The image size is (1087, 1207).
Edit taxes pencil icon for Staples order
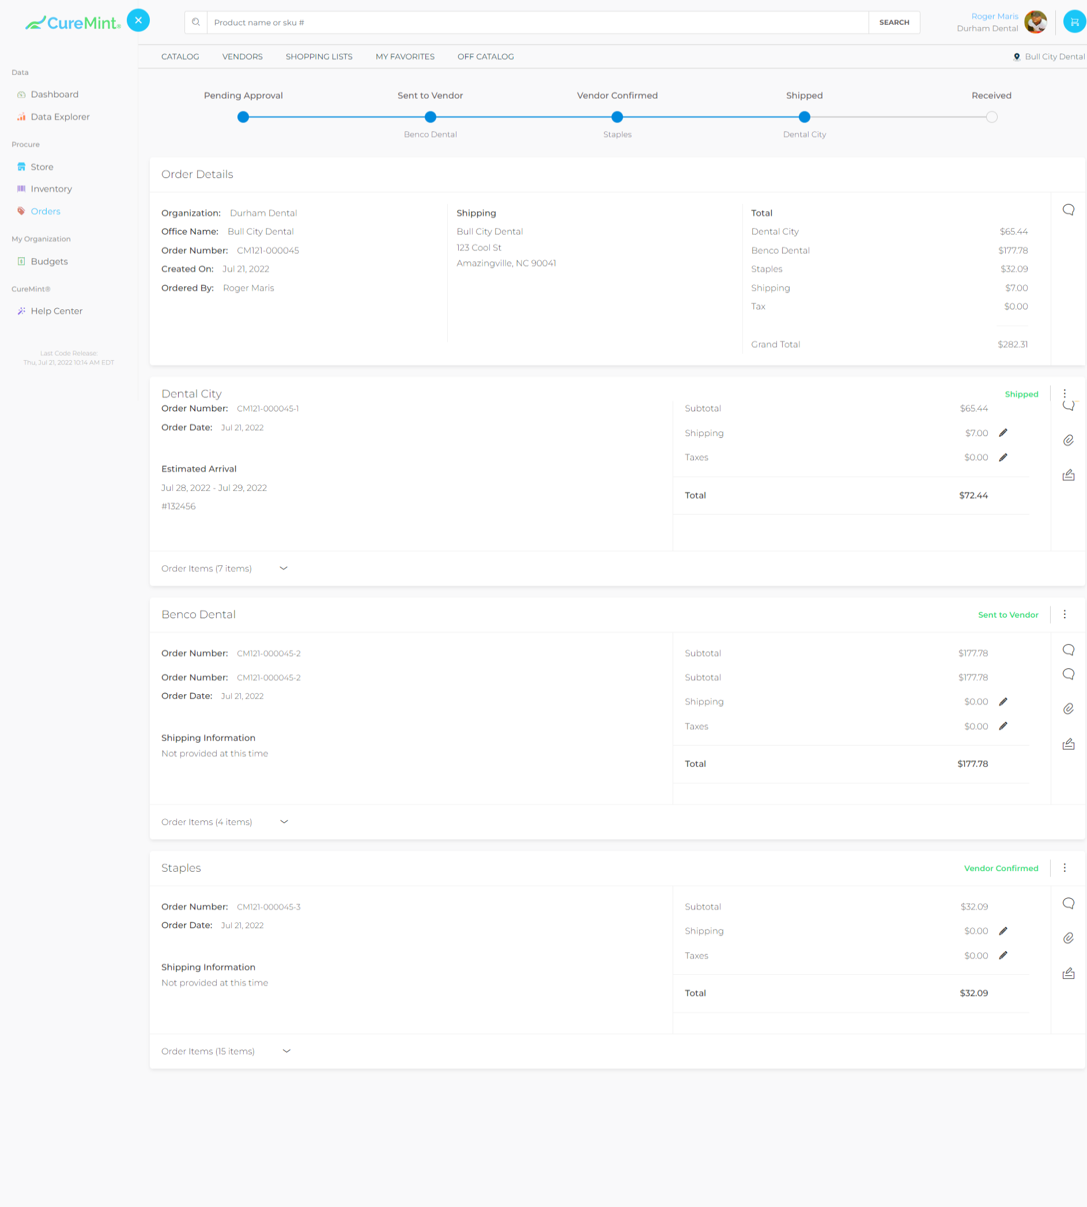[x=1003, y=955]
